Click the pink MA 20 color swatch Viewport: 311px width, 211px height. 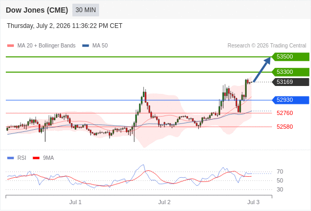(x=11, y=46)
